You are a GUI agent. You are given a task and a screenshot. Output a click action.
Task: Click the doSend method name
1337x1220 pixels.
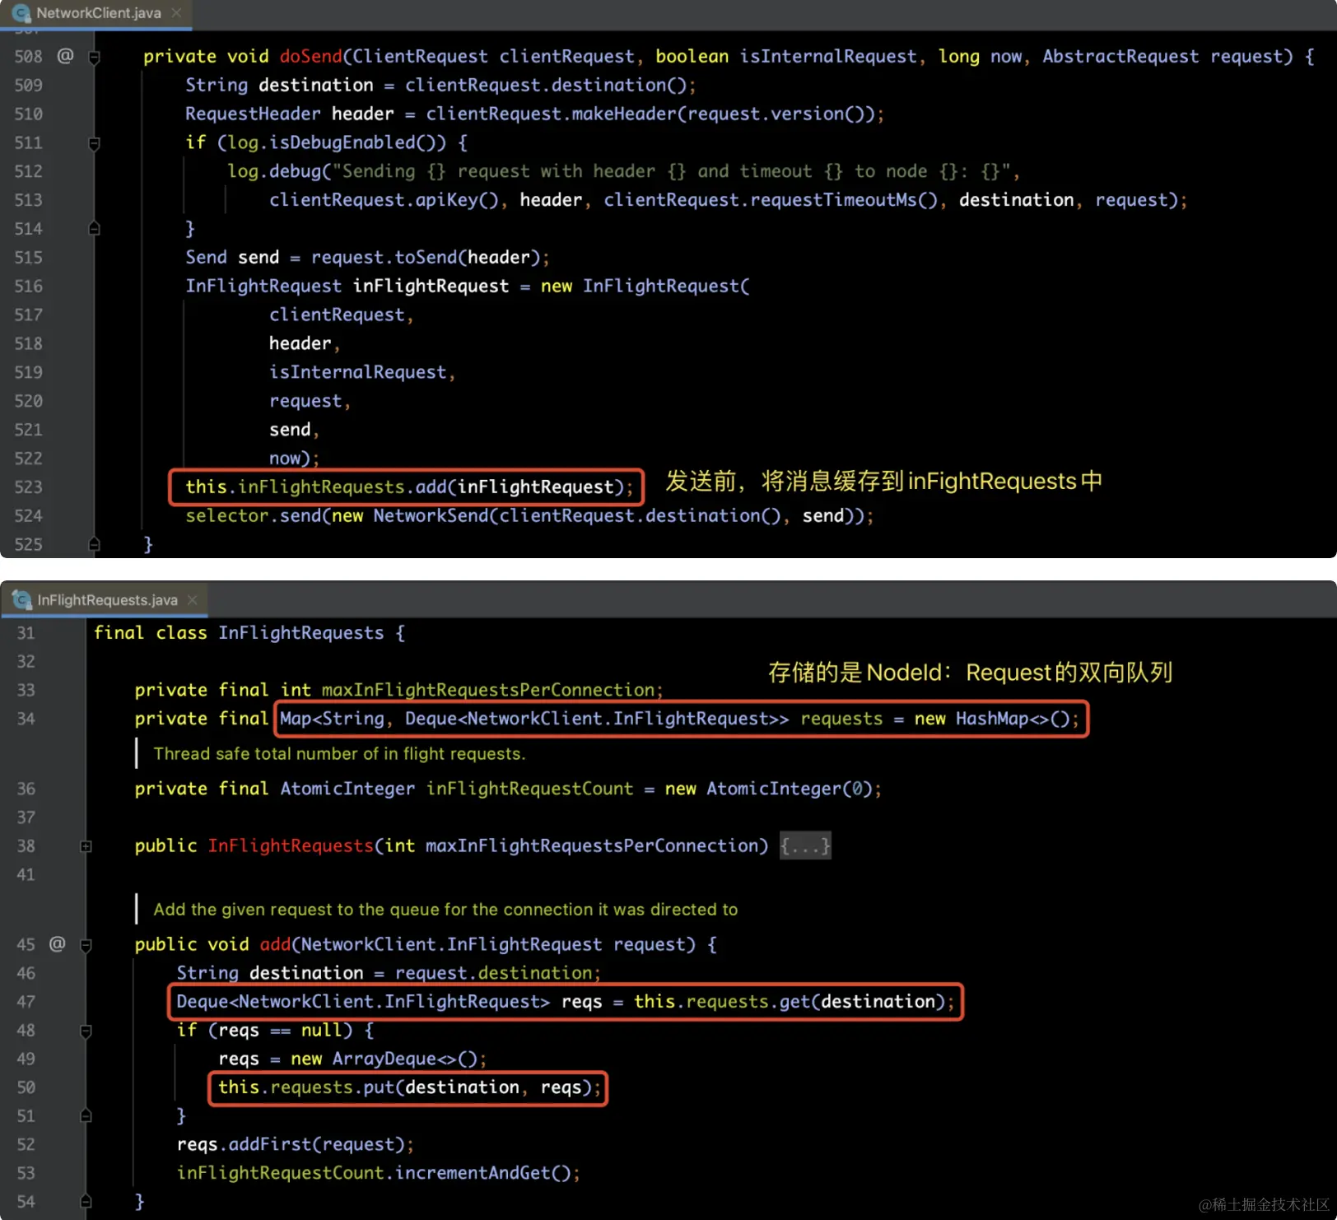pos(310,56)
